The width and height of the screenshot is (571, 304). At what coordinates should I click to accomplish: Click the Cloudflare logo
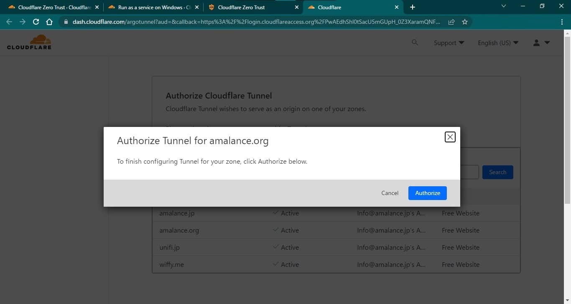(x=29, y=42)
